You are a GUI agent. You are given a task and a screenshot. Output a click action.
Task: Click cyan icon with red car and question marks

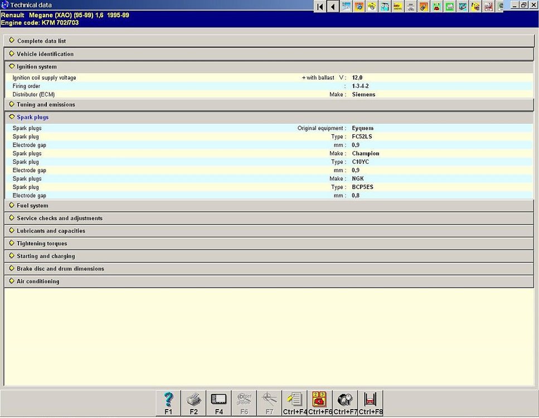[x=436, y=7]
